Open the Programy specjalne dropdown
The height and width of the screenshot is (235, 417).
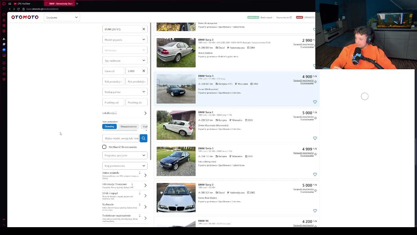[x=125, y=155]
